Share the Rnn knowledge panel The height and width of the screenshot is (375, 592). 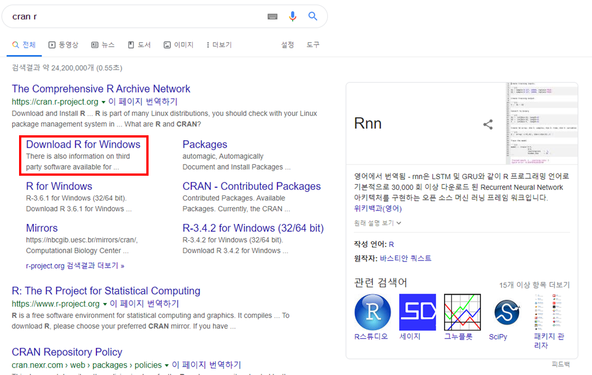(488, 125)
